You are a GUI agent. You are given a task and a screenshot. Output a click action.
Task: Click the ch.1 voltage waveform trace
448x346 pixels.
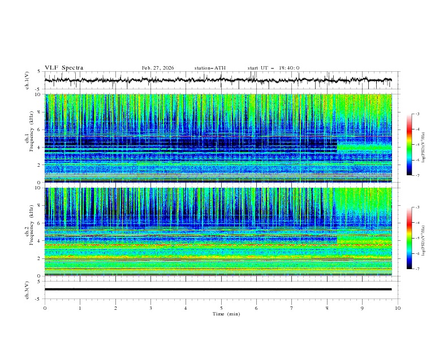coord(218,80)
